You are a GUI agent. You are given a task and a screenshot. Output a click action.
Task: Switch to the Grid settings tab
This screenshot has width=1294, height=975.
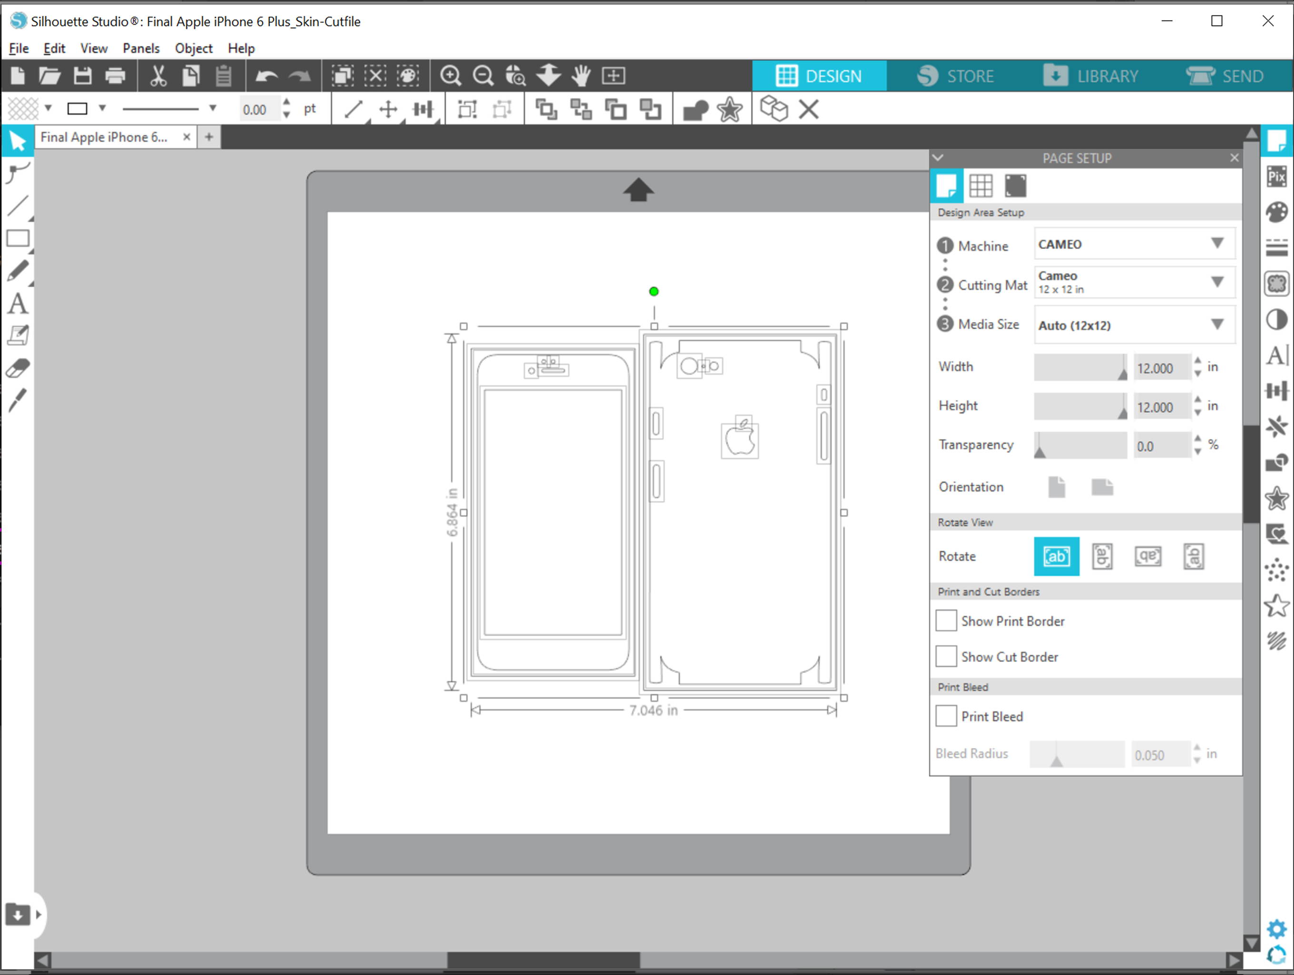pyautogui.click(x=980, y=186)
